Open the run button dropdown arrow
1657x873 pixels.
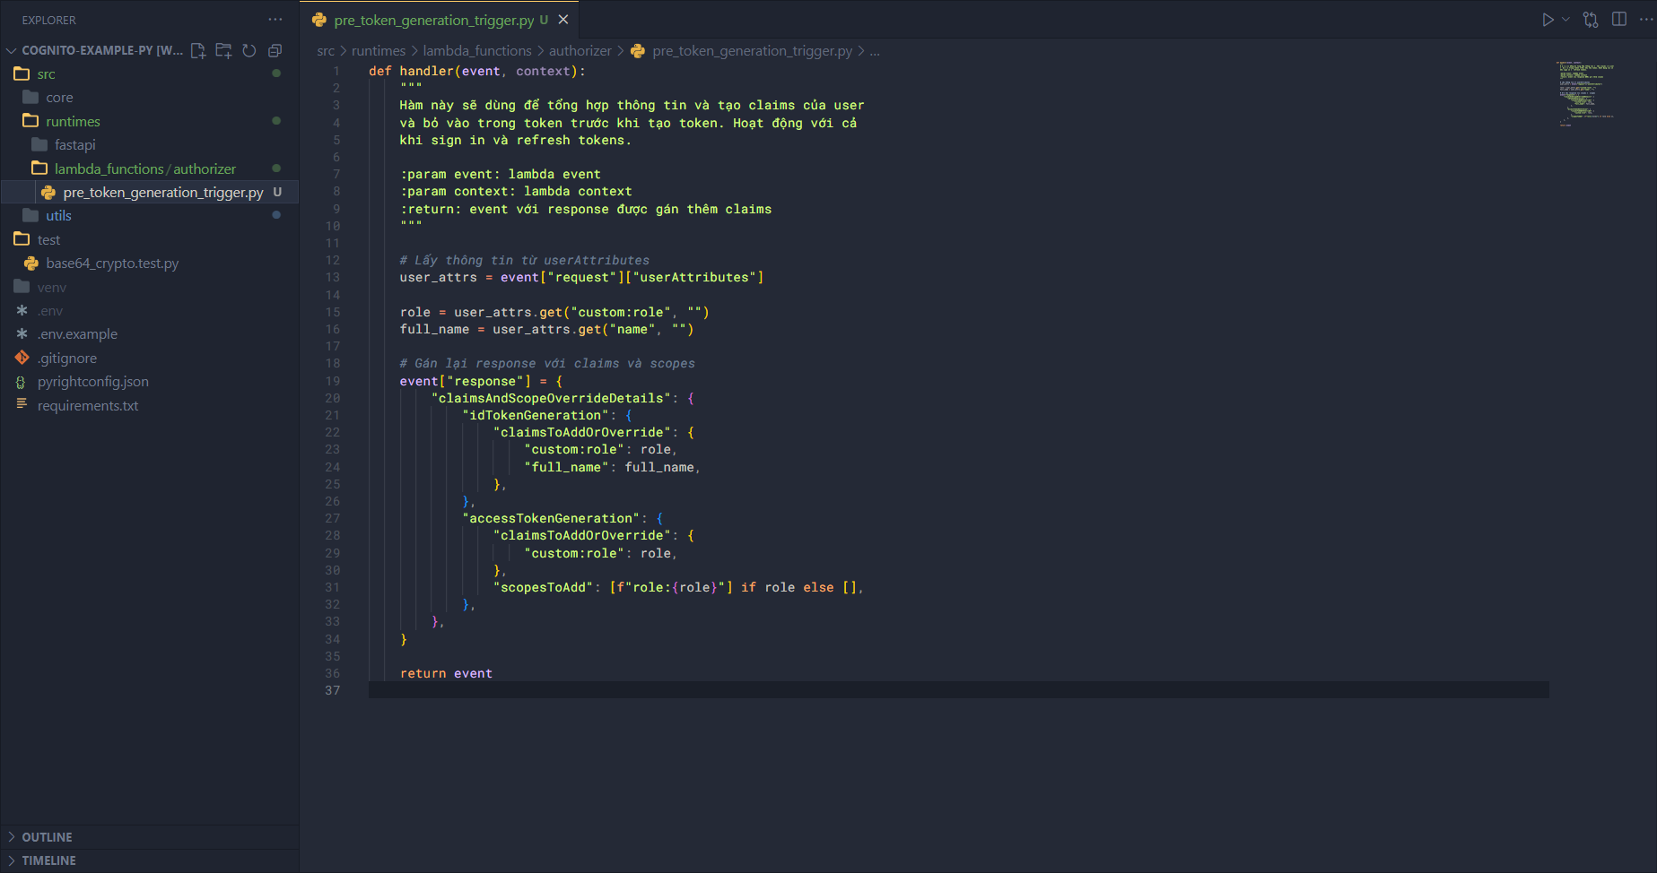coord(1565,20)
